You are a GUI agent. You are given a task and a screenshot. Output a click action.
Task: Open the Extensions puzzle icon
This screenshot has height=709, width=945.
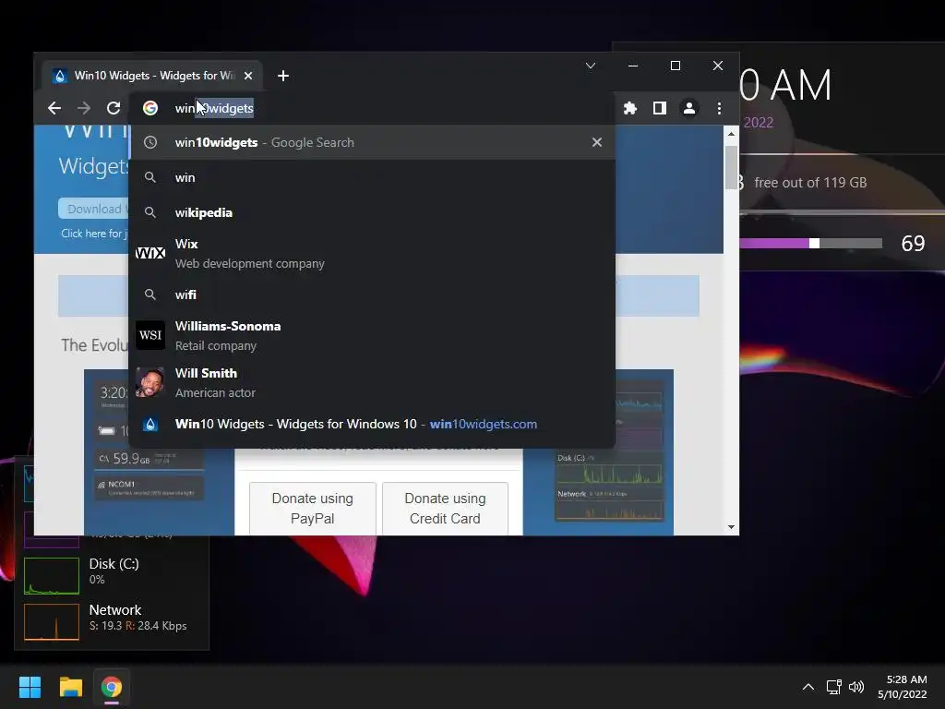click(629, 108)
